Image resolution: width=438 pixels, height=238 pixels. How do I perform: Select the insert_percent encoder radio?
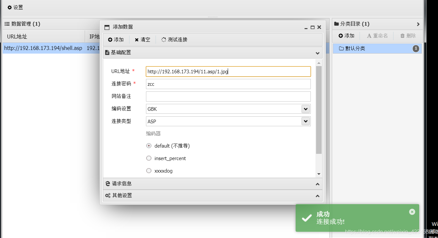click(149, 158)
